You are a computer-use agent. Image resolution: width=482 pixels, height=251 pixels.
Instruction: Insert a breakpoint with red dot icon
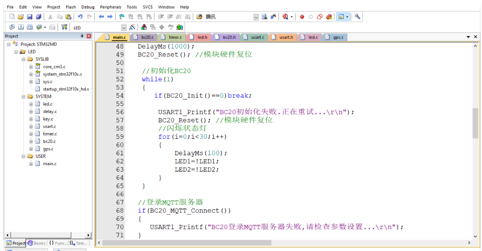(x=302, y=17)
